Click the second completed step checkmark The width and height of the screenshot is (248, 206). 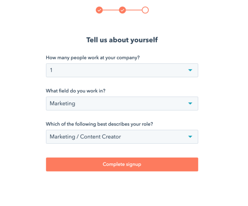(122, 10)
